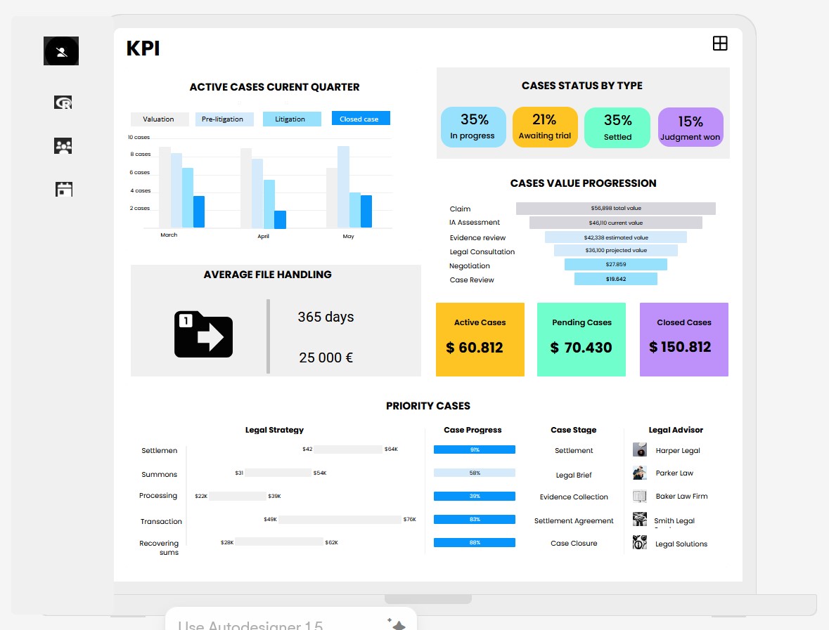Open the Closed Cases summary tile
829x630 pixels.
coord(683,339)
